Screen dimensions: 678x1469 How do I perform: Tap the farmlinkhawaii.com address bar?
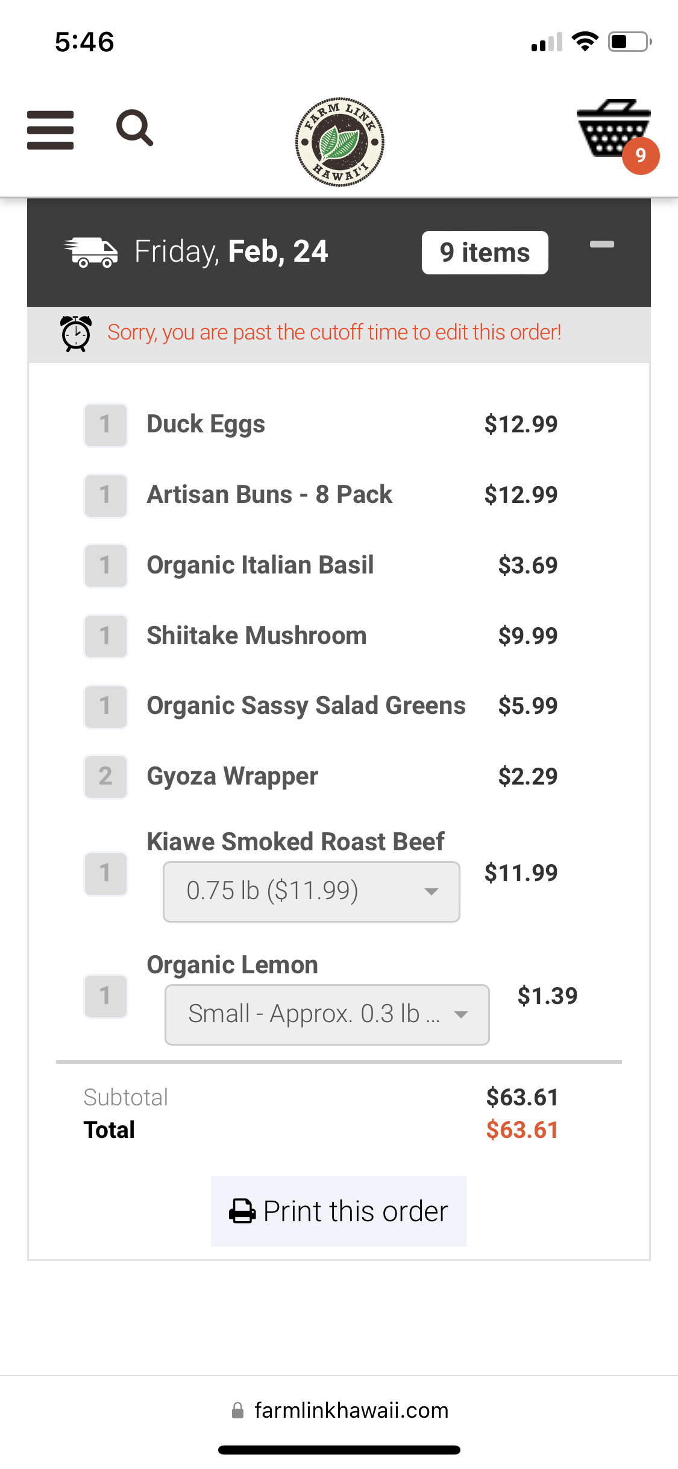351,1411
